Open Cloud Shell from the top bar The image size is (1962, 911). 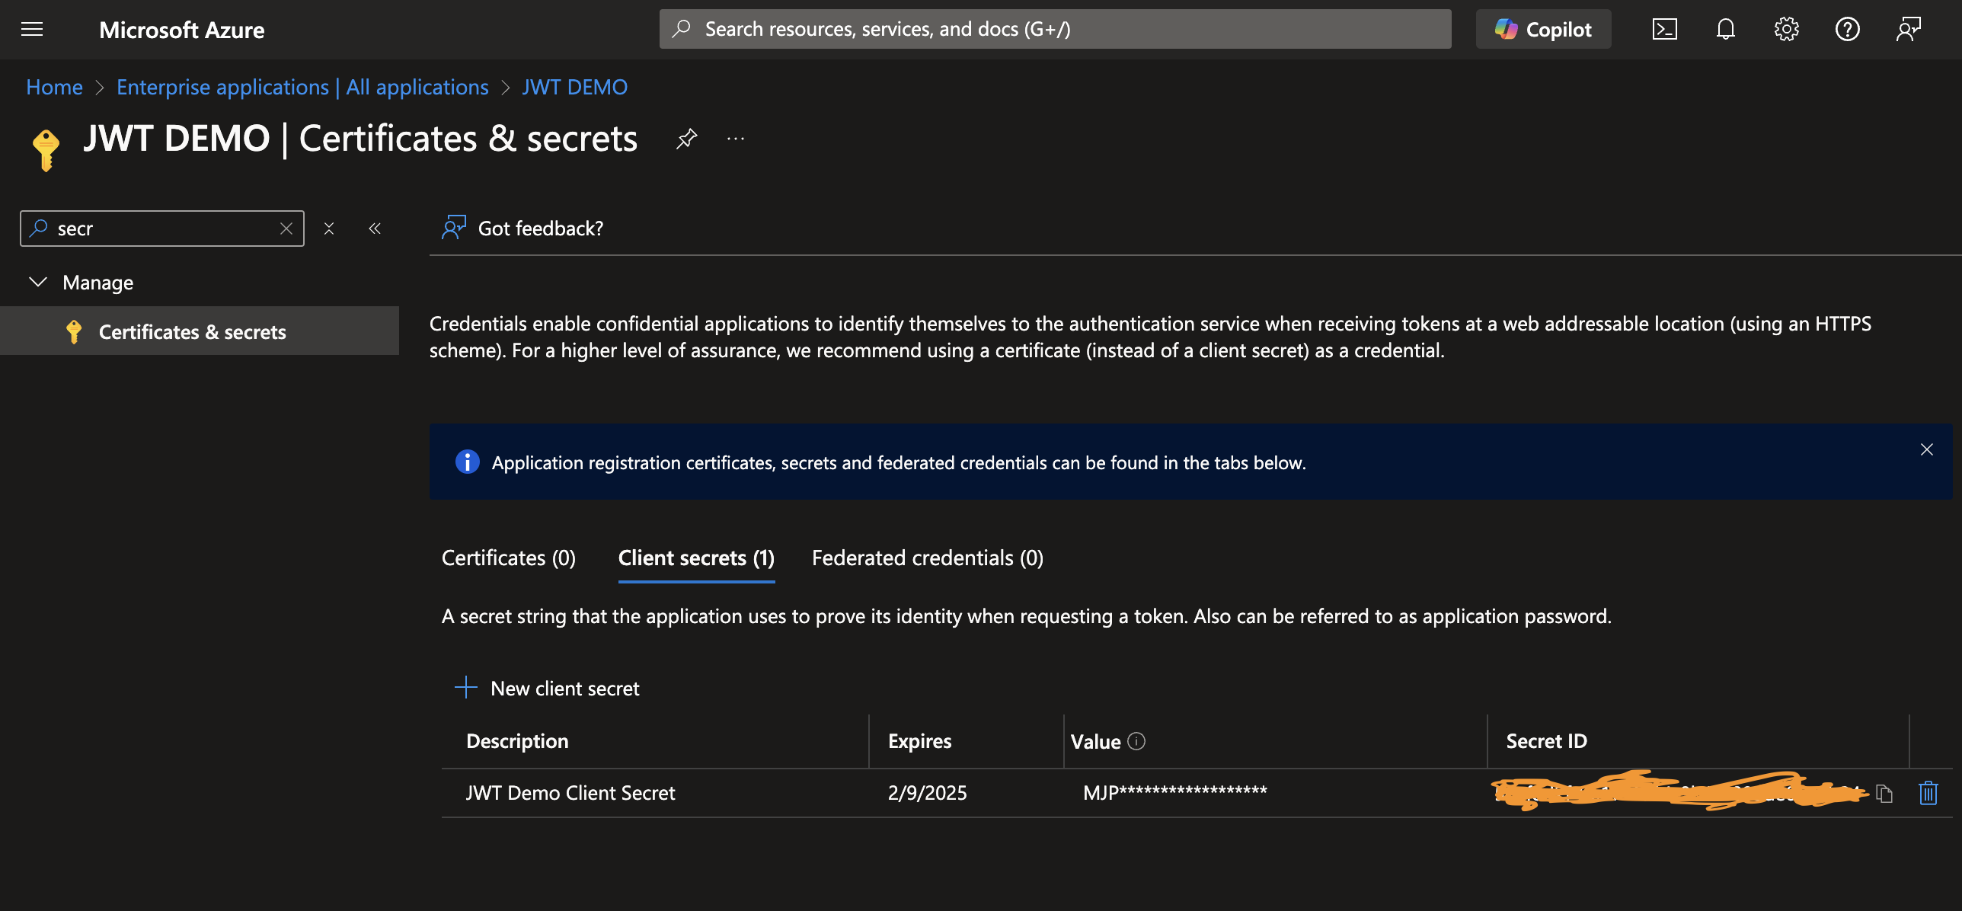pos(1664,30)
